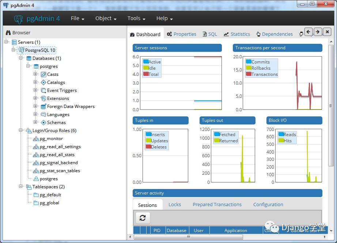Click the Schemas diamond icon
Image resolution: width=337 pixels, height=243 pixels.
click(43, 123)
